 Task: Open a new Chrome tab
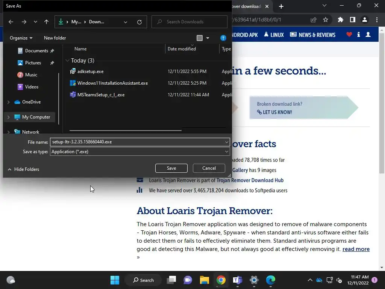281,6
